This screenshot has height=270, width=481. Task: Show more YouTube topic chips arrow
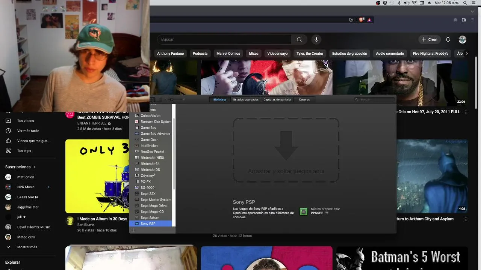coord(467,54)
